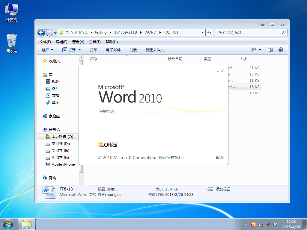Click 打印 in the toolbar
The width and height of the screenshot is (307, 230).
pyautogui.click(x=94, y=50)
